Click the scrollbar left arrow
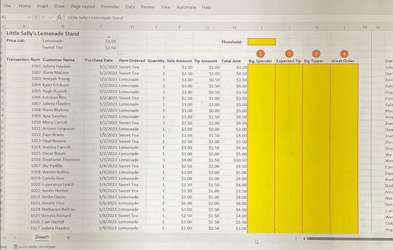The width and height of the screenshot is (393, 250). click(x=304, y=238)
